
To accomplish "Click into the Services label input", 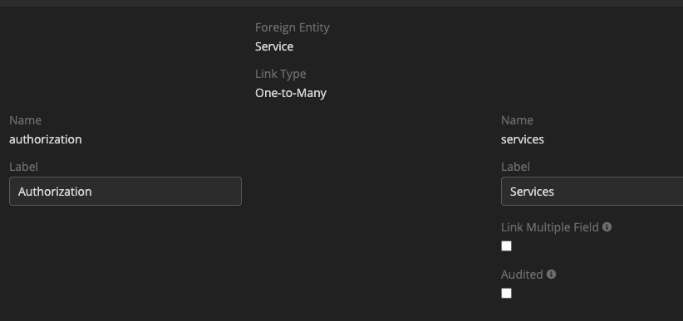I will (592, 192).
